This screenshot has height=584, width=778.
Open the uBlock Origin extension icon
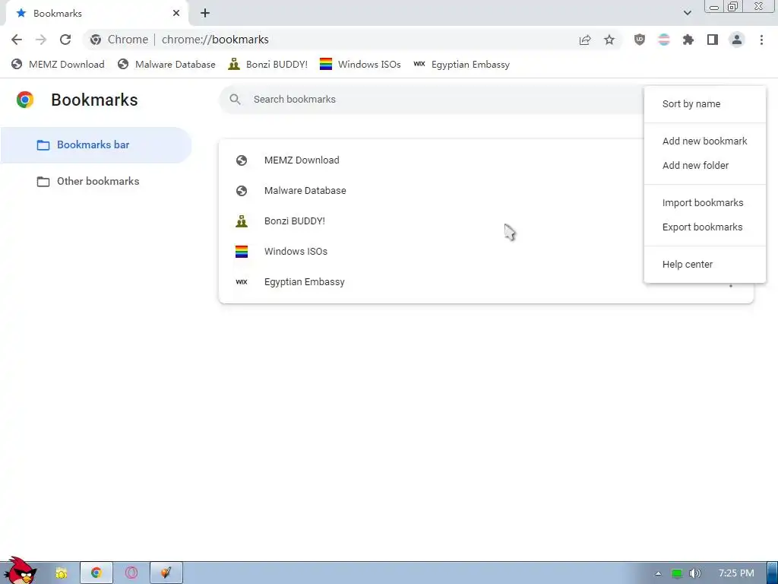640,40
